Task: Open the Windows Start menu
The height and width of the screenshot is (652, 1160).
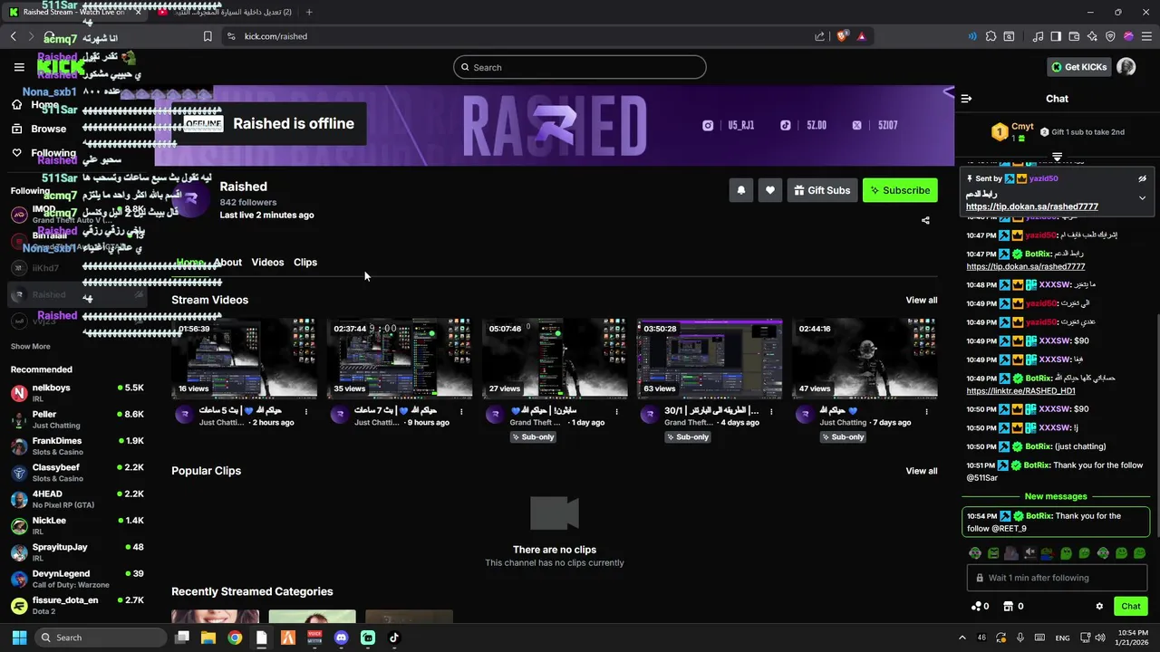Action: (19, 638)
